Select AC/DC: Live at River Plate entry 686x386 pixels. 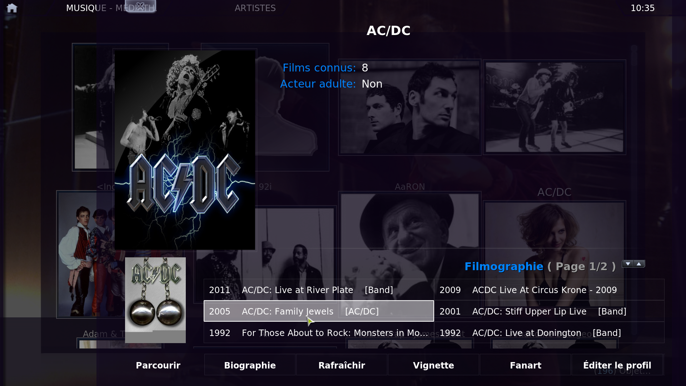pos(319,290)
